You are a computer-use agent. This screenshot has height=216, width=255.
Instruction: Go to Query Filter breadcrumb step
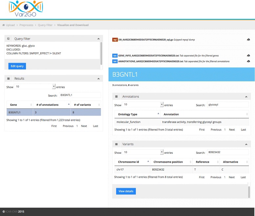(x=45, y=25)
